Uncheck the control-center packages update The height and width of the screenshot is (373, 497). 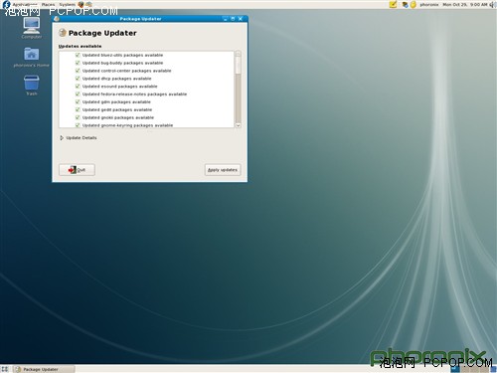(78, 71)
